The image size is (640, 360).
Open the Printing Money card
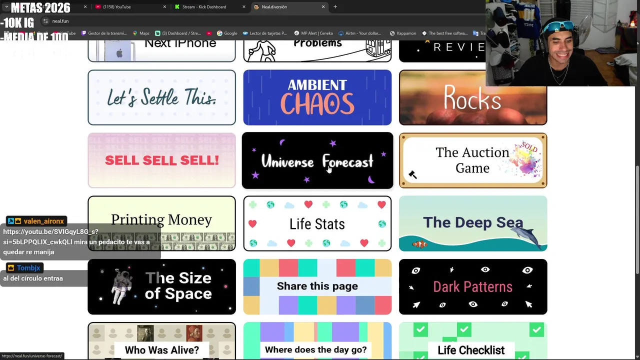[161, 223]
